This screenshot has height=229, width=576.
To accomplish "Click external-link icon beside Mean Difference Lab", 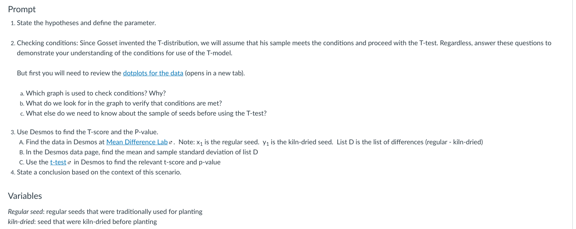I will point(171,142).
